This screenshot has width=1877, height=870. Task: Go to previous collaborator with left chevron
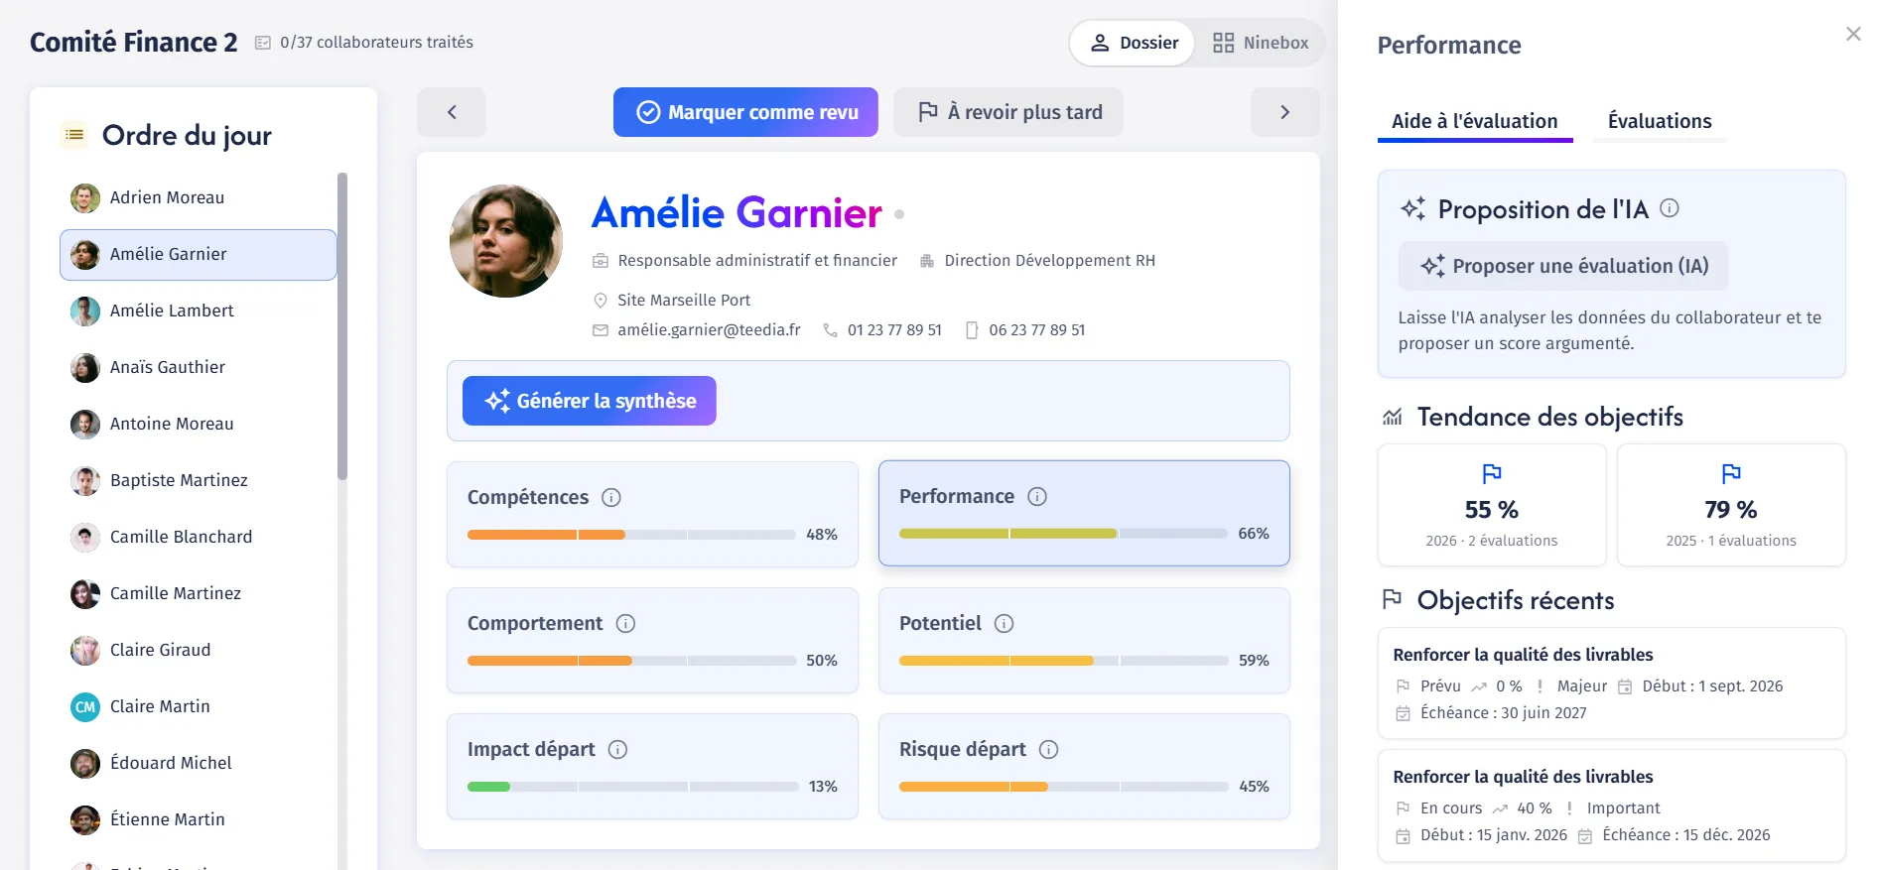[452, 112]
